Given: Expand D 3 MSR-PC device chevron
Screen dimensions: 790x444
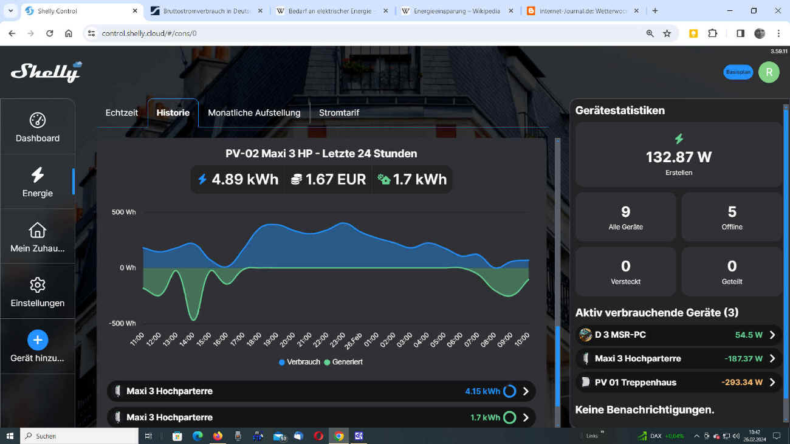Looking at the screenshot, I should point(772,335).
